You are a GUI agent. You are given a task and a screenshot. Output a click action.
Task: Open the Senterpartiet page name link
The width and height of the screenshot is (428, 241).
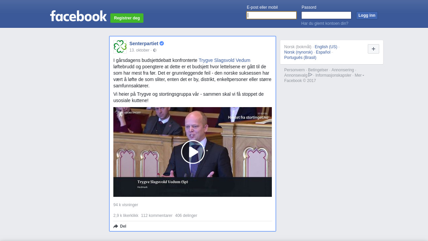point(144,44)
